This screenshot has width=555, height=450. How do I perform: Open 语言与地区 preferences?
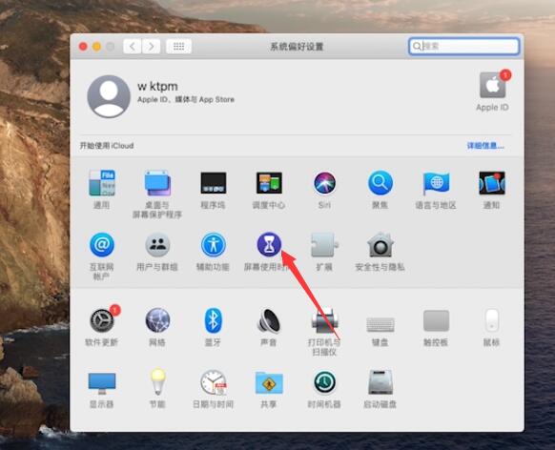tap(436, 183)
